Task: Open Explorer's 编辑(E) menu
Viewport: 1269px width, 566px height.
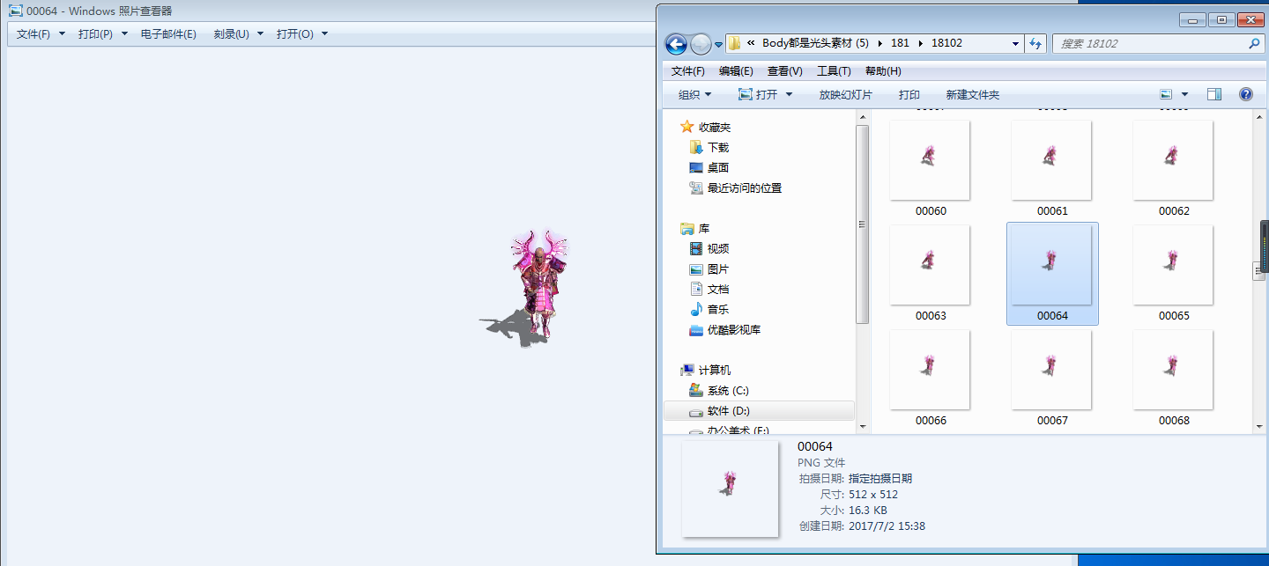Action: pyautogui.click(x=736, y=71)
